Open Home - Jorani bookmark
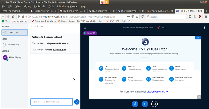The image size is (209, 109). click(67, 21)
